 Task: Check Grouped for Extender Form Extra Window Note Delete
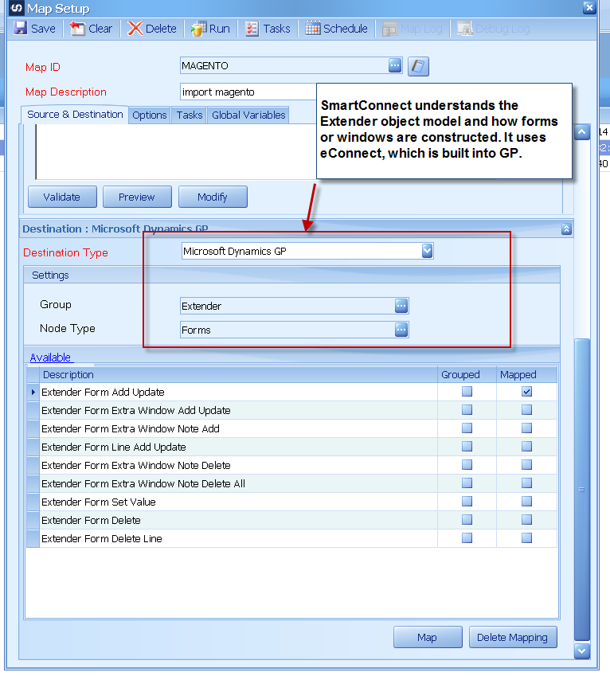467,465
